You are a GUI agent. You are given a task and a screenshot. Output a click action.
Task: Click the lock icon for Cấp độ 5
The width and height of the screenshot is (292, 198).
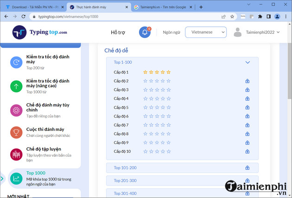[x=248, y=107]
